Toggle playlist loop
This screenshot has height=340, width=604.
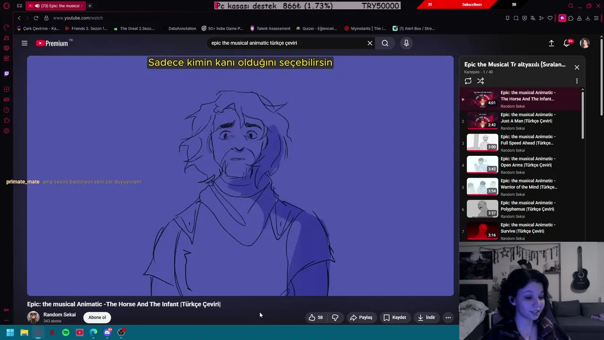pos(468,81)
